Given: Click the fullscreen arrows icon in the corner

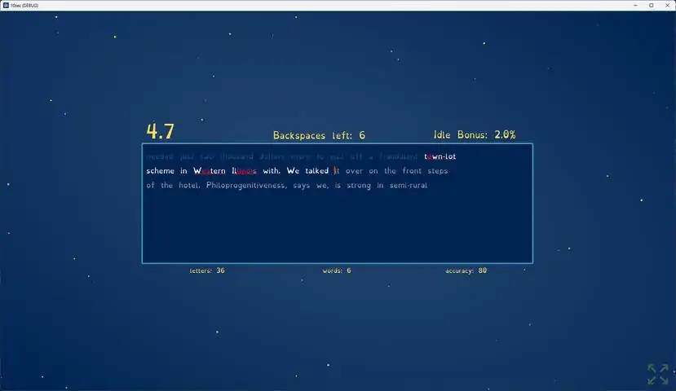Looking at the screenshot, I should point(658,374).
